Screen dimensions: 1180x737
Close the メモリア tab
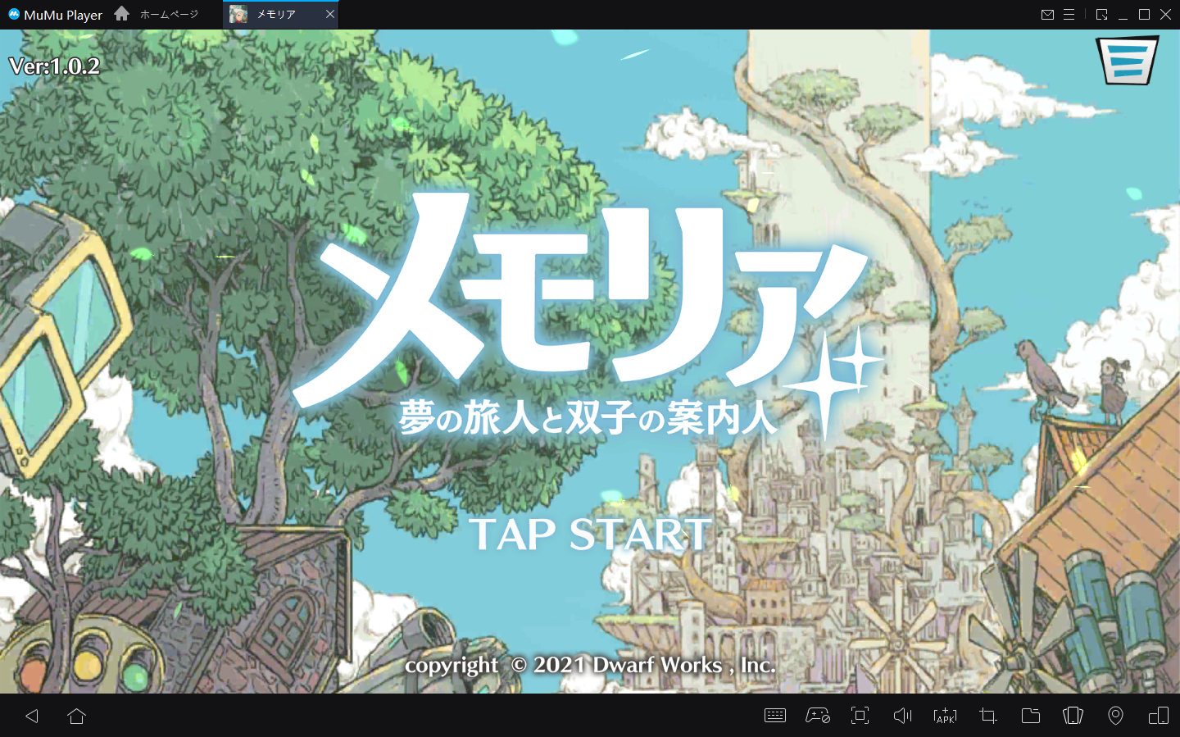click(x=330, y=14)
